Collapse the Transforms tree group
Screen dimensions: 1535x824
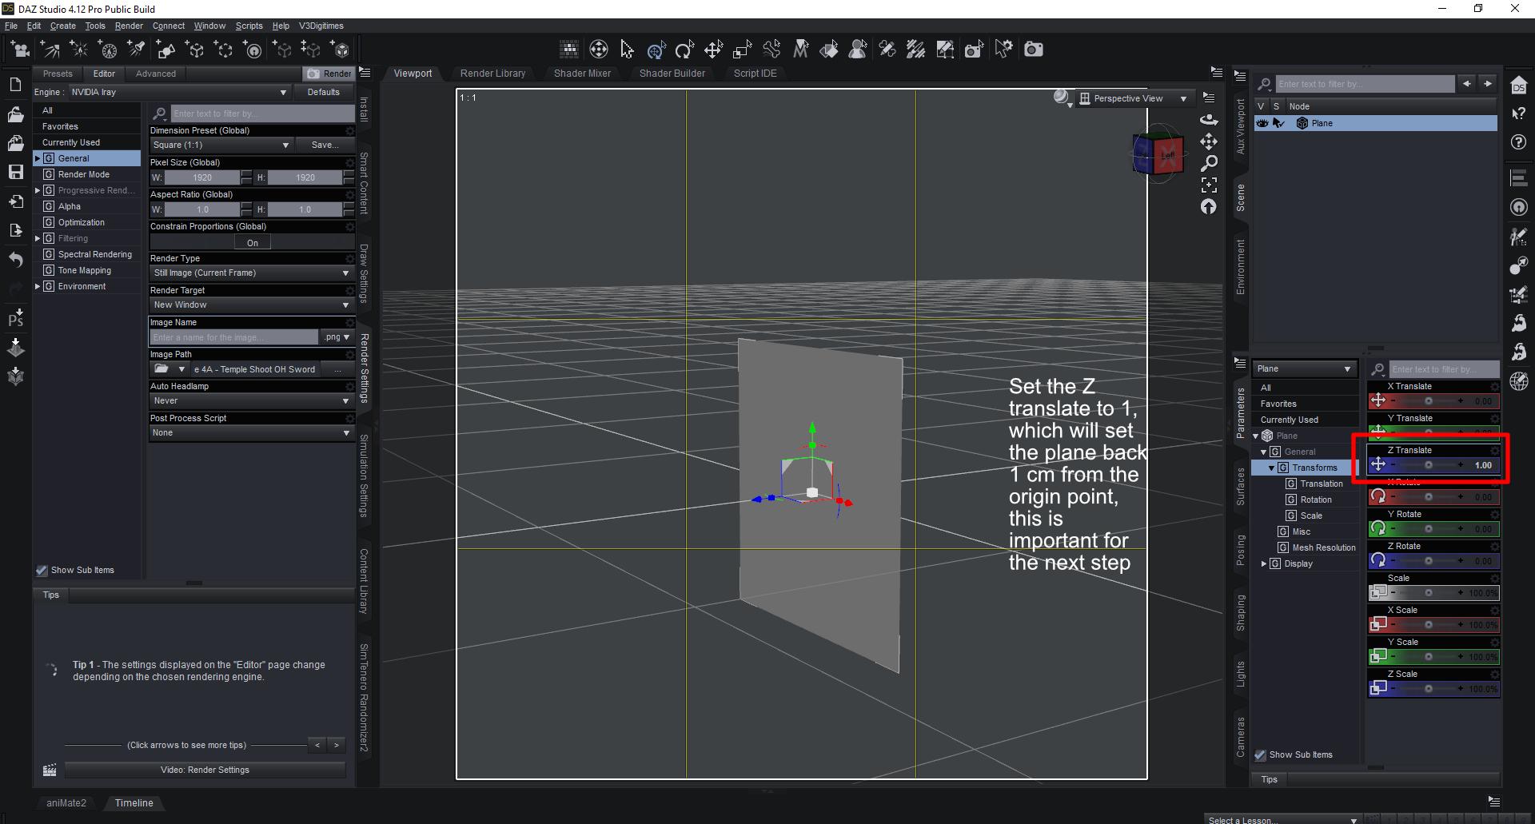[x=1271, y=468]
